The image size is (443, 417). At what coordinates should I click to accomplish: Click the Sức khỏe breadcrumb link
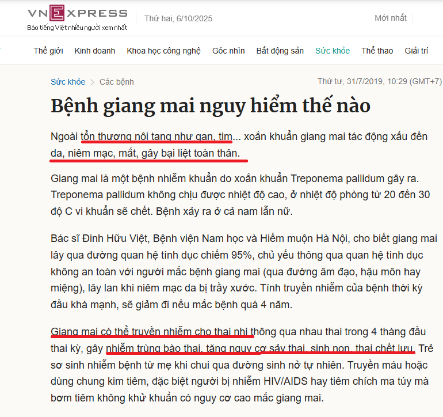(68, 82)
